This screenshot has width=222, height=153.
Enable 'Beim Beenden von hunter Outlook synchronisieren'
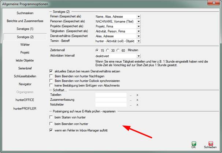(51, 80)
